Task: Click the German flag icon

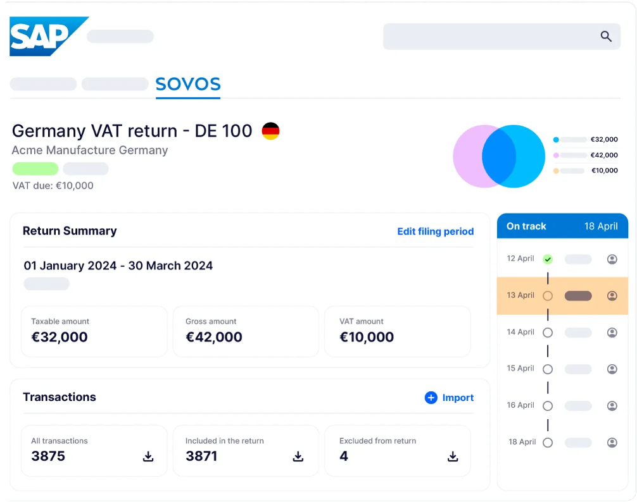Action: coord(270,131)
